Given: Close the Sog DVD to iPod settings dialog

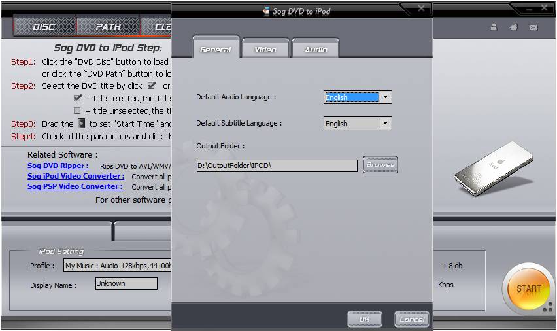Looking at the screenshot, I should 421,9.
